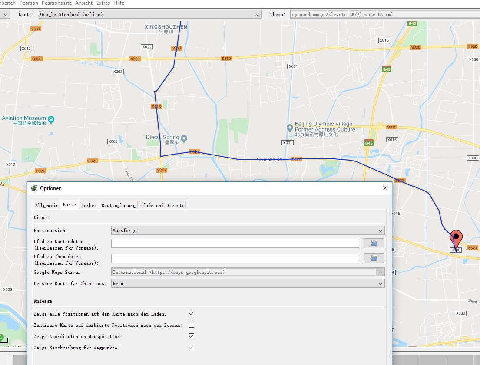
Task: Open the Positionsliste menu
Action: click(x=57, y=3)
